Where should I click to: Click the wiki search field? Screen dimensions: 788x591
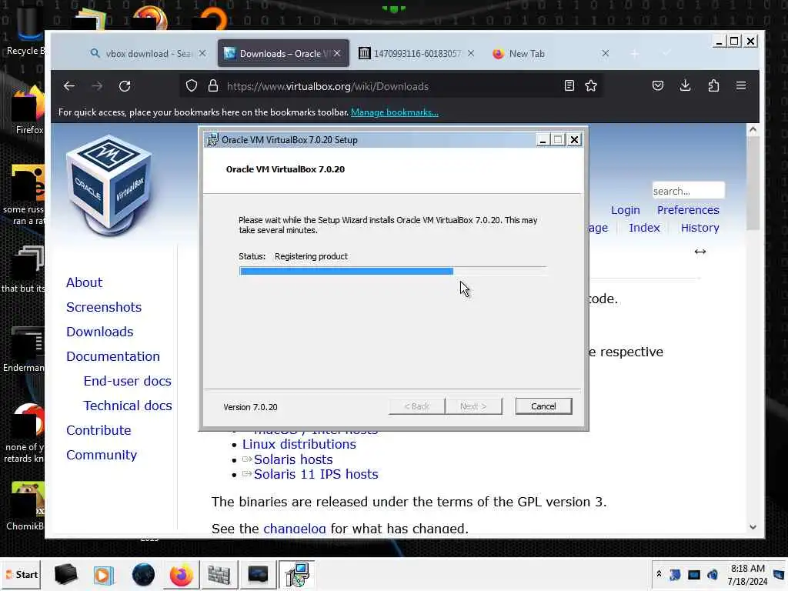[688, 191]
